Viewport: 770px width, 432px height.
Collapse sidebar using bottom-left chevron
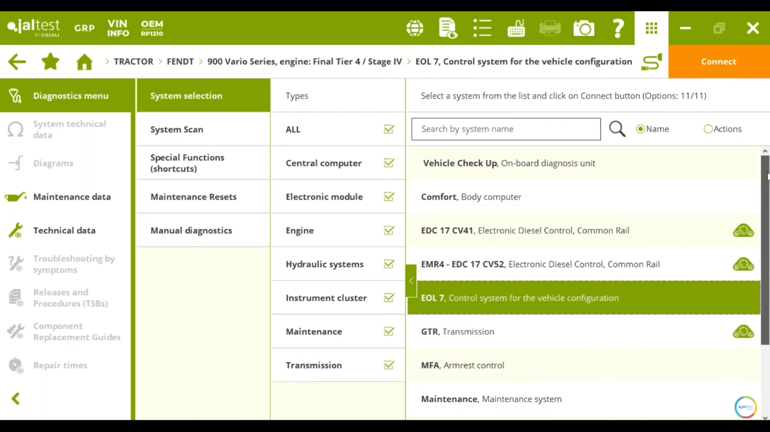[x=16, y=399]
